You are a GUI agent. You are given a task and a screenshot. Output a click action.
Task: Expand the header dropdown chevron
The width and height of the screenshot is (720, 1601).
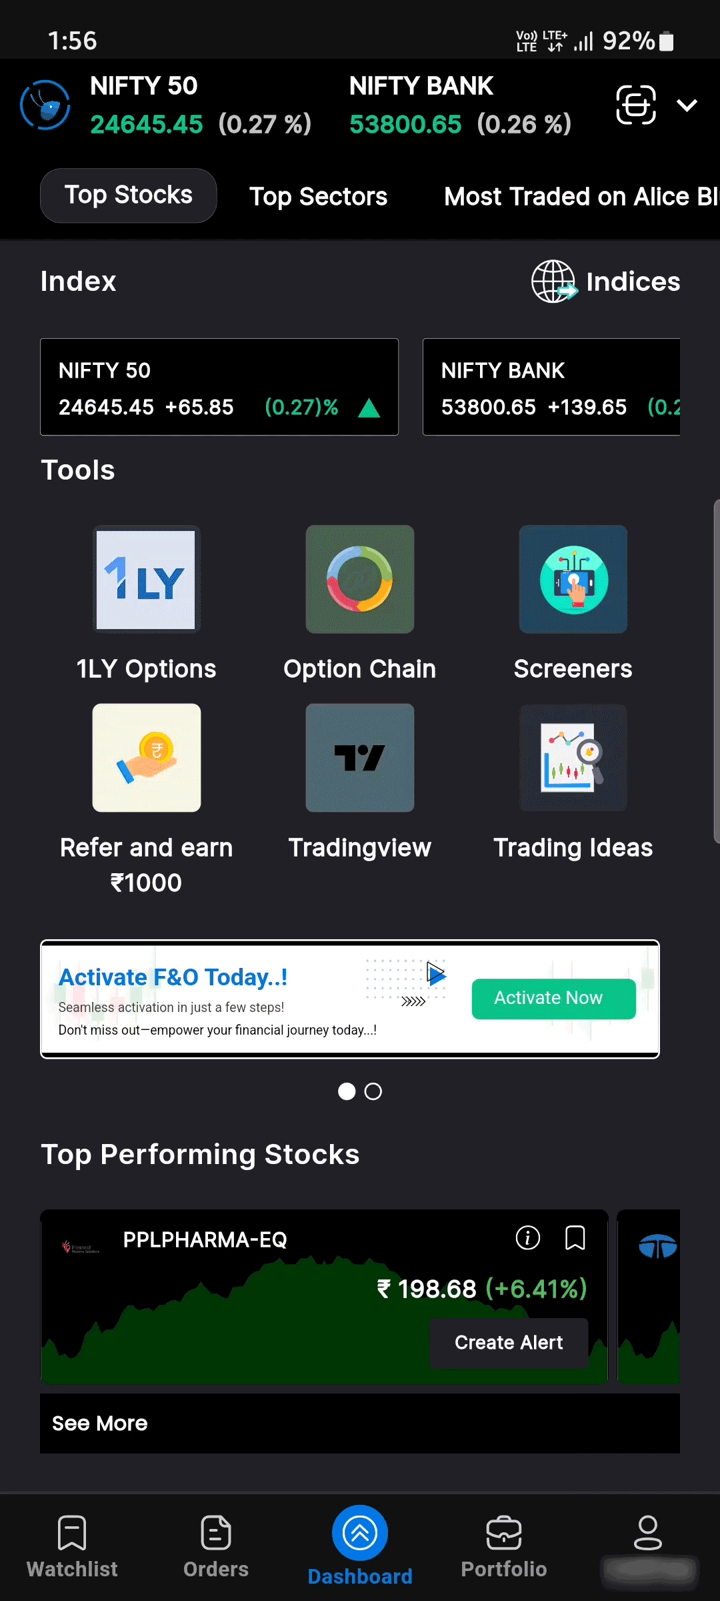(687, 105)
